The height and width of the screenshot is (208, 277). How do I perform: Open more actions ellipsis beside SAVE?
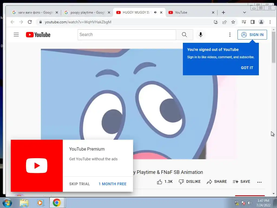(259, 182)
